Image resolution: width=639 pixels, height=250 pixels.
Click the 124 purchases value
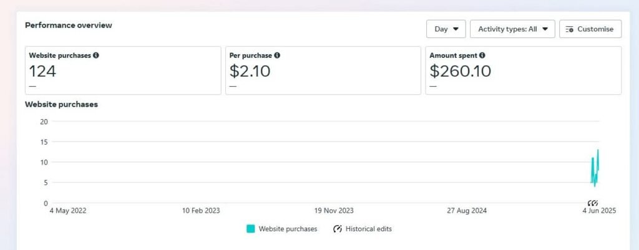42,71
